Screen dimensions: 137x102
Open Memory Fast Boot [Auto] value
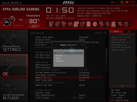[x=82, y=85]
